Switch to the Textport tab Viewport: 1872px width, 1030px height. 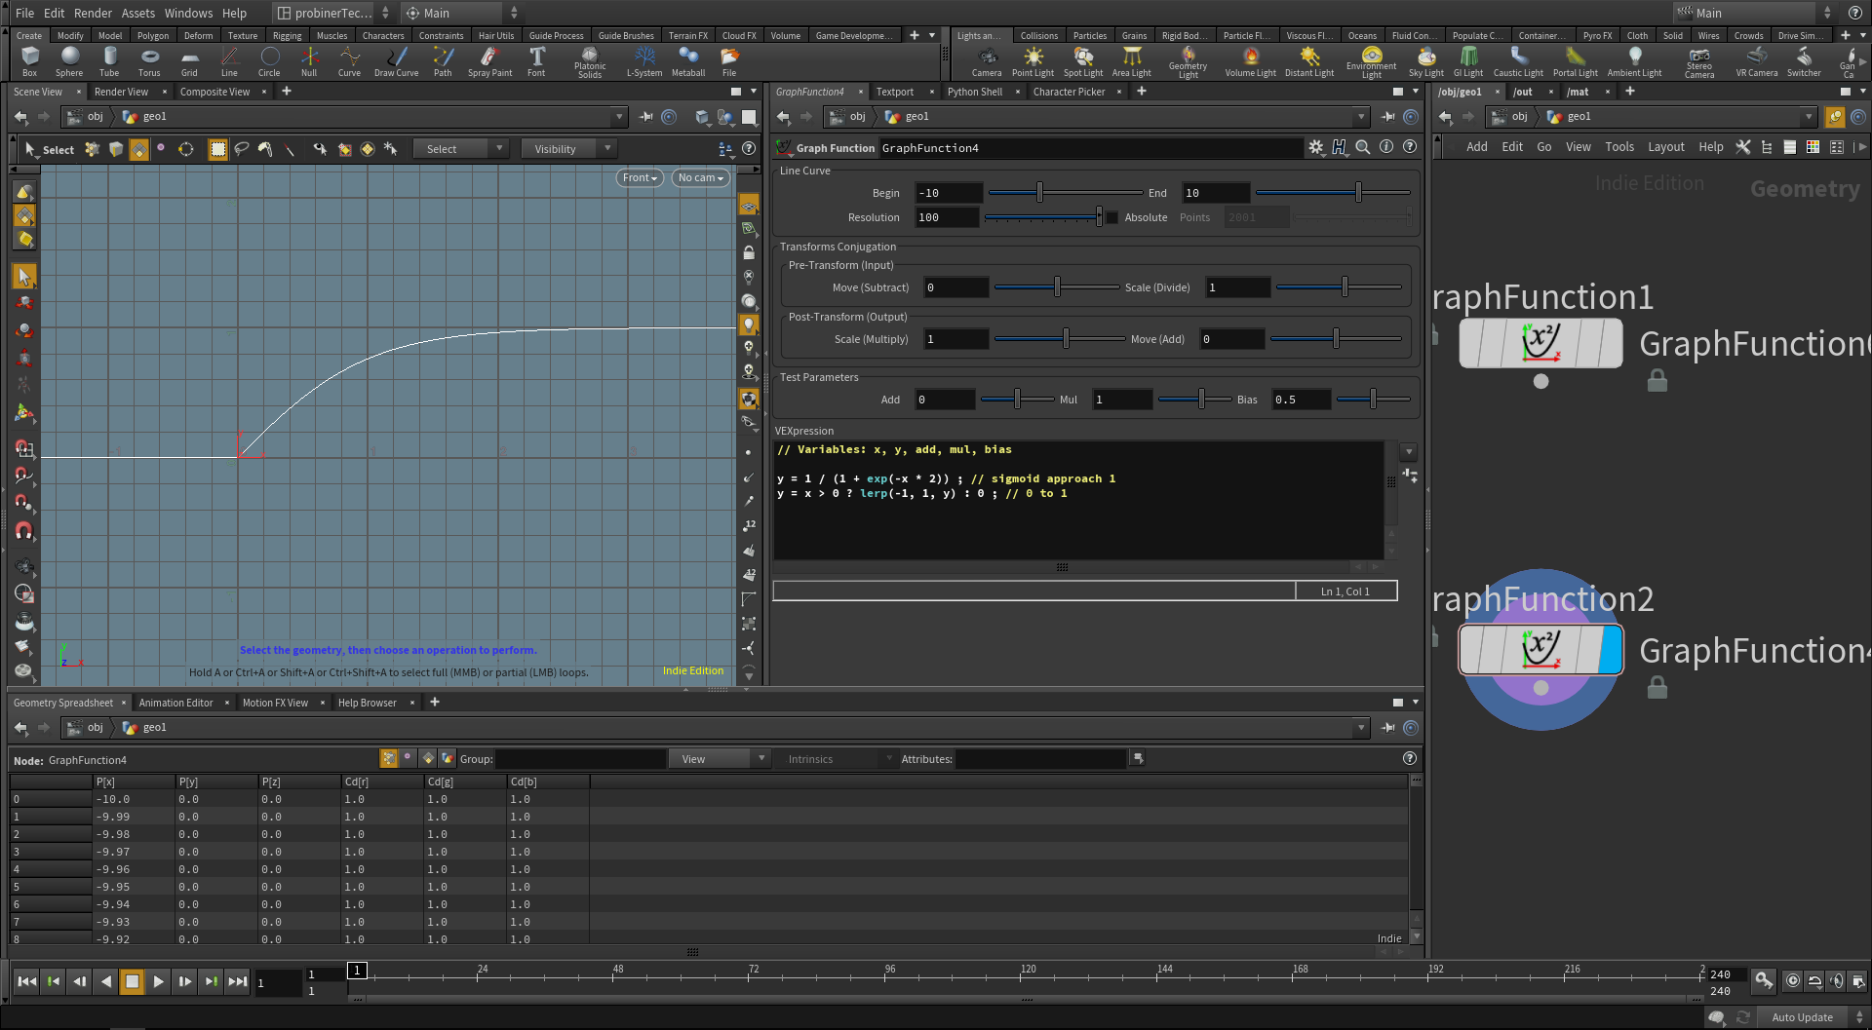click(894, 92)
